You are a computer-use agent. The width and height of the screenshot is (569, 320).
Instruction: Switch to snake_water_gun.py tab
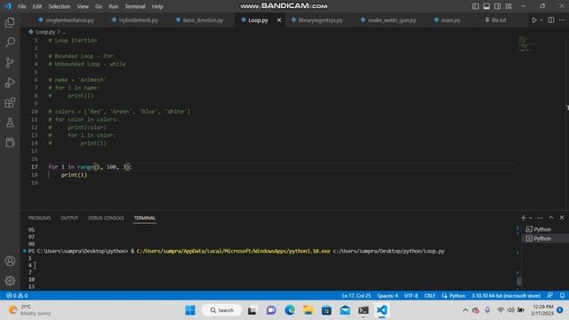pyautogui.click(x=389, y=20)
